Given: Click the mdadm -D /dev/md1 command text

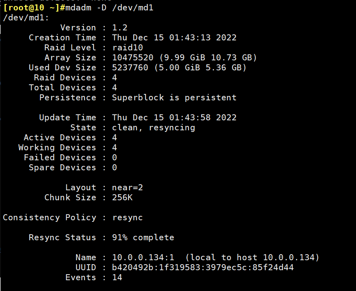Looking at the screenshot, I should (109, 8).
